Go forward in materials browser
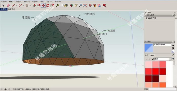This screenshot has width=177, height=91. point(150,59)
